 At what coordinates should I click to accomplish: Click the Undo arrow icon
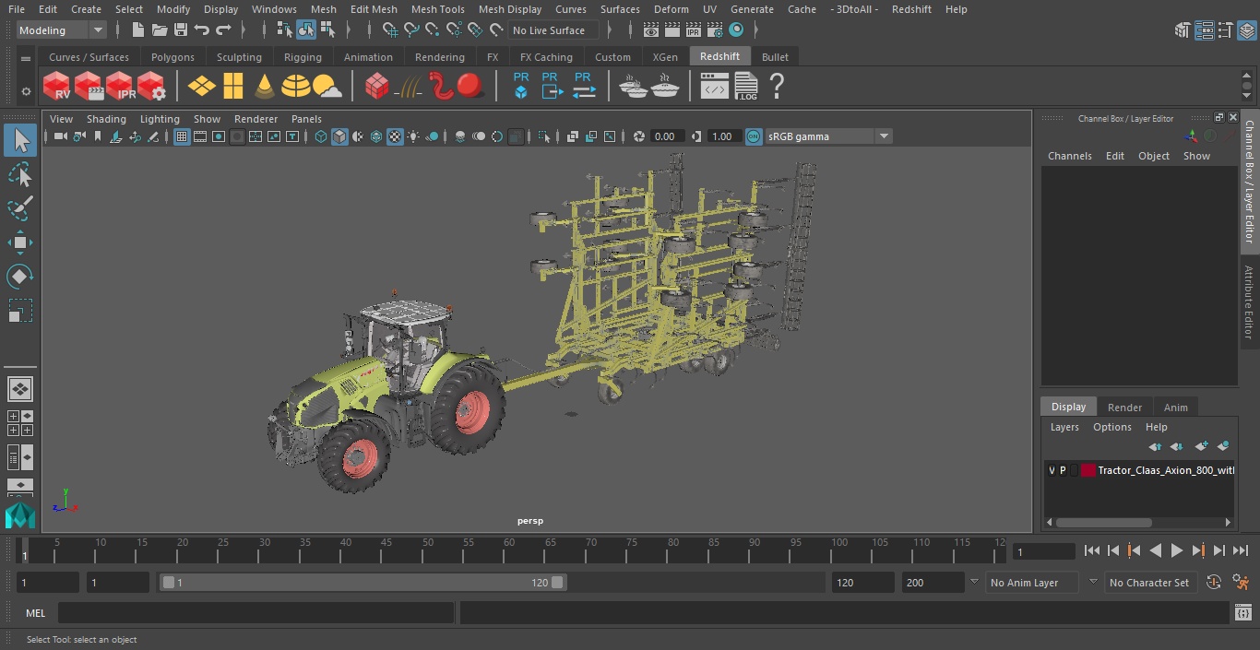pyautogui.click(x=202, y=30)
